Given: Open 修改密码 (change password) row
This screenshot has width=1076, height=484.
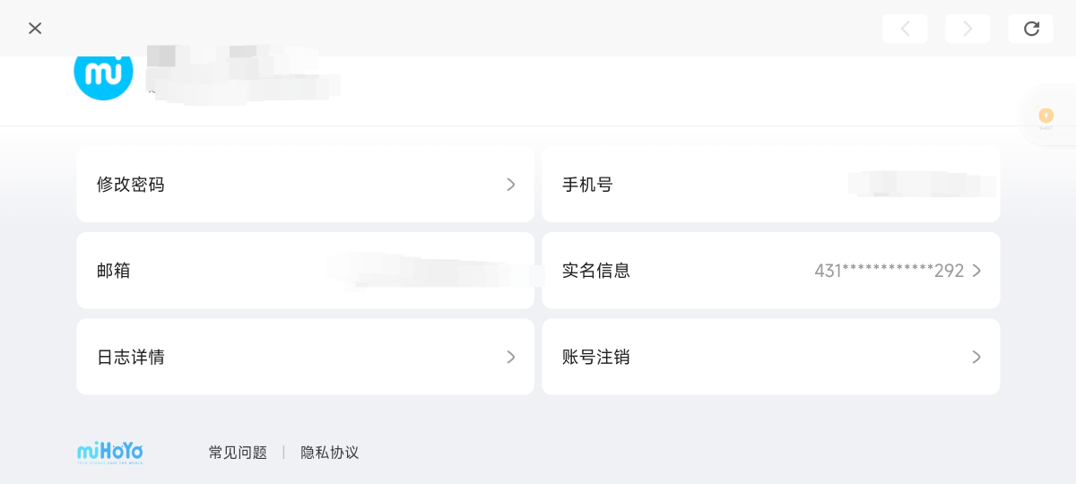Looking at the screenshot, I should [305, 185].
